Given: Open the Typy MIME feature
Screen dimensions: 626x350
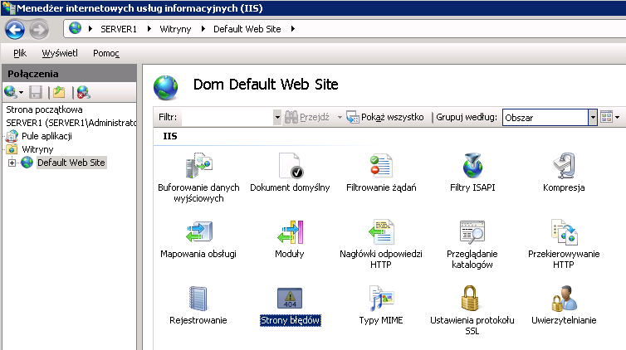Looking at the screenshot, I should [381, 305].
